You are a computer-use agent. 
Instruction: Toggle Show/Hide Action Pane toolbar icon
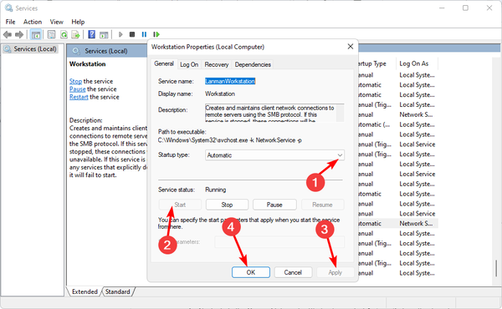click(104, 34)
